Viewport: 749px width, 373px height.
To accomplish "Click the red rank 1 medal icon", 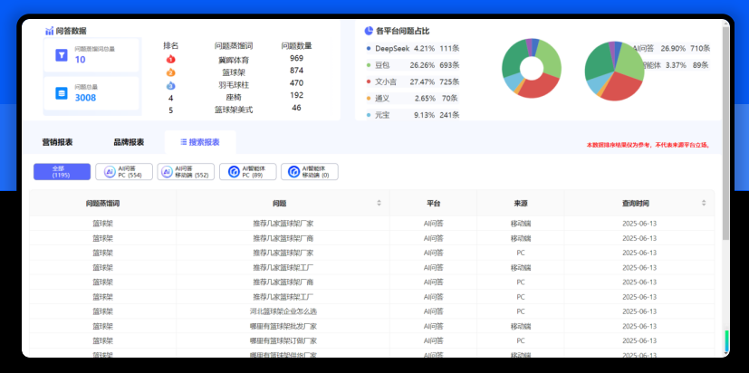I will [170, 59].
